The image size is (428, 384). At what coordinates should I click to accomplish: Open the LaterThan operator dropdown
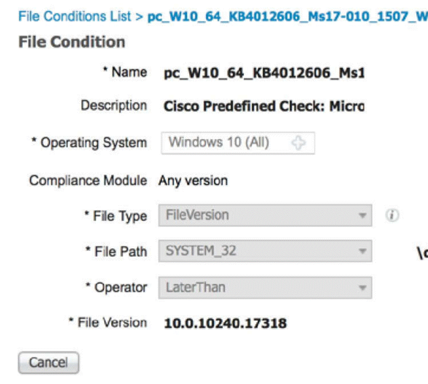[x=264, y=287]
